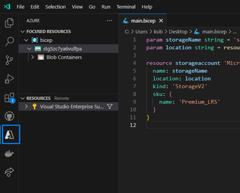This screenshot has width=240, height=193.
Task: Open the Go menu
Action: (92, 7)
